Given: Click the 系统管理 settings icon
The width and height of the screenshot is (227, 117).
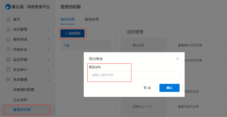Looking at the screenshot, I should tap(8, 80).
